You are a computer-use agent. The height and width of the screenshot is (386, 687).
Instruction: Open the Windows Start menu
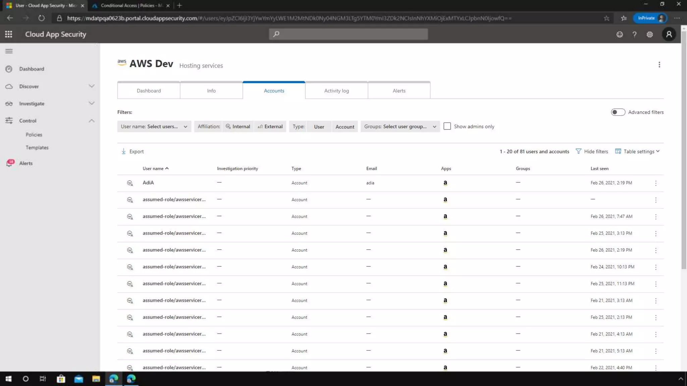point(8,379)
